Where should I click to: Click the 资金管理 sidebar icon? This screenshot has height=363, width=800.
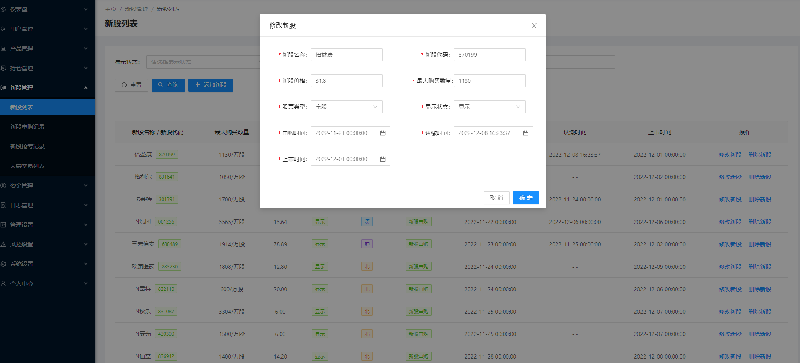[x=3, y=186]
